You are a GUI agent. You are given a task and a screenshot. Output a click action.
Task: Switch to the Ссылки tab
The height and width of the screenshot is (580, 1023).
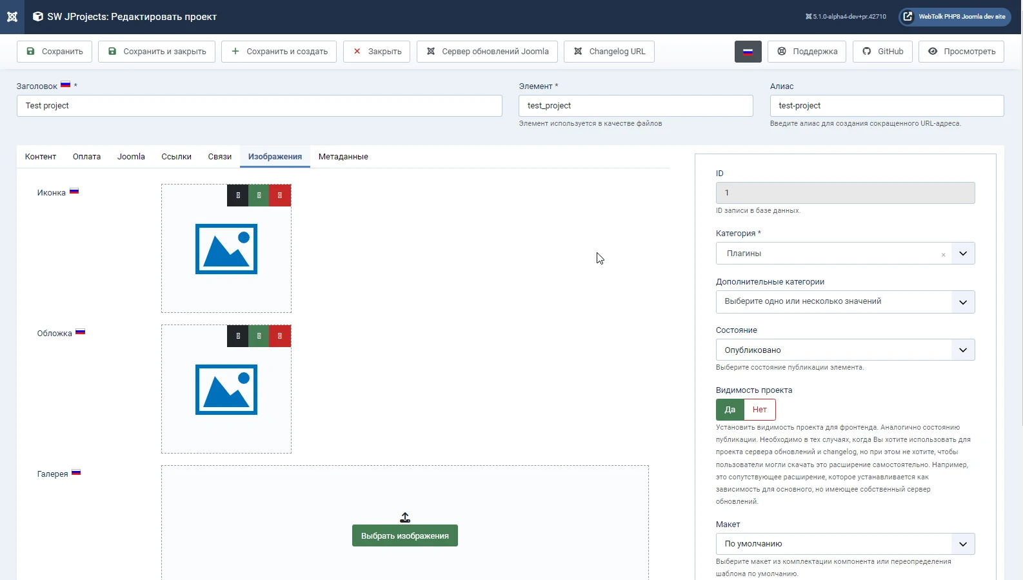pos(176,157)
